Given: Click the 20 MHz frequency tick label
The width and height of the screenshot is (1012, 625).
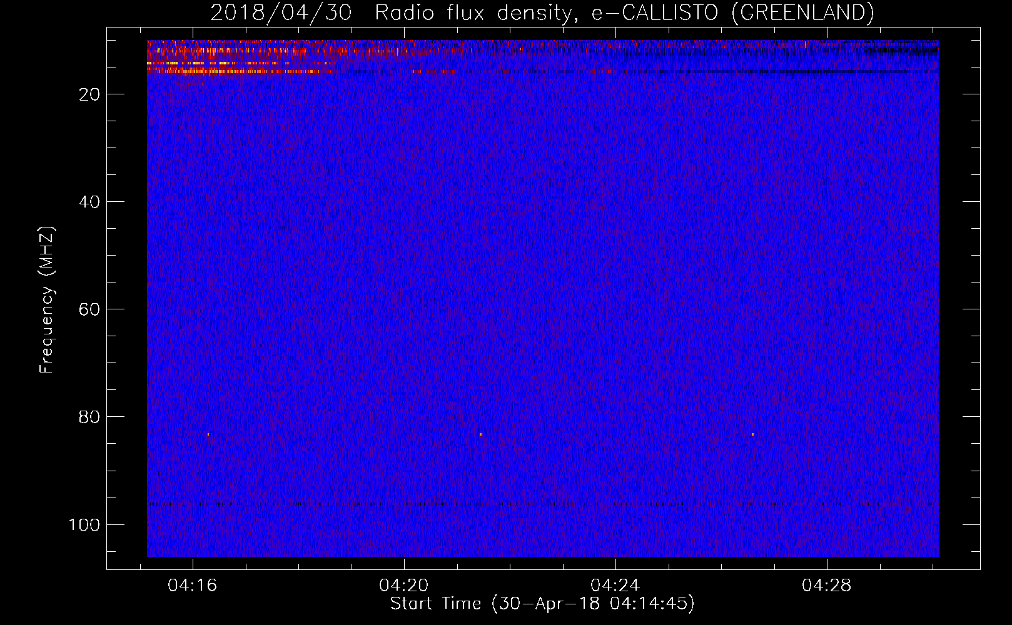Looking at the screenshot, I should 89,94.
